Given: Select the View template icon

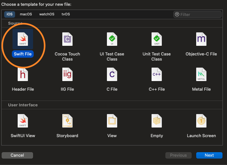Looking at the screenshot, I should click(x=112, y=121).
